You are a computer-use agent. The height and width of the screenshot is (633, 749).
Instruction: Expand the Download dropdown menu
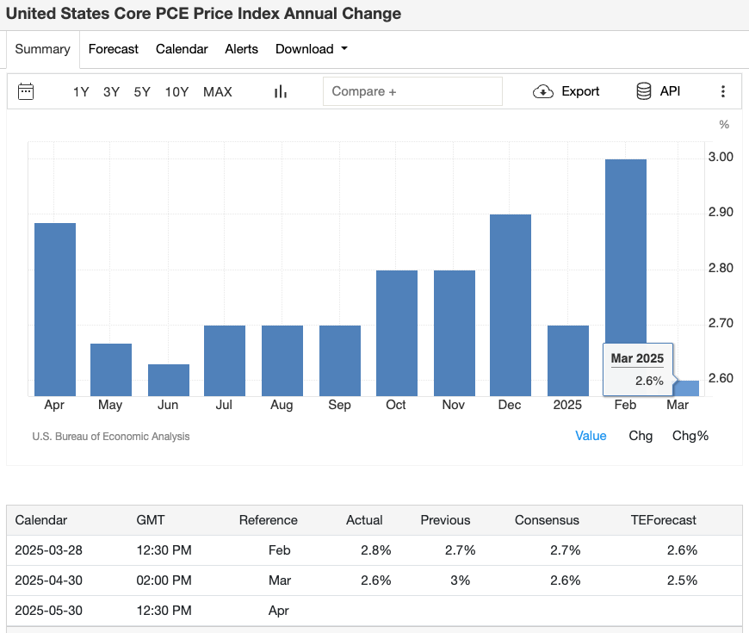311,49
